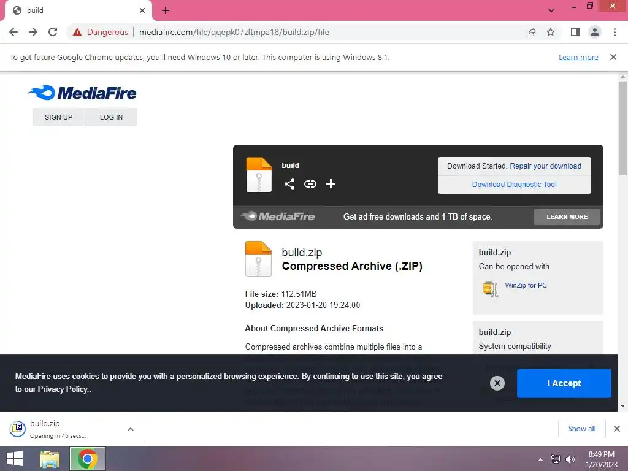
Task: Dismiss the Chrome update notice
Action: click(613, 57)
